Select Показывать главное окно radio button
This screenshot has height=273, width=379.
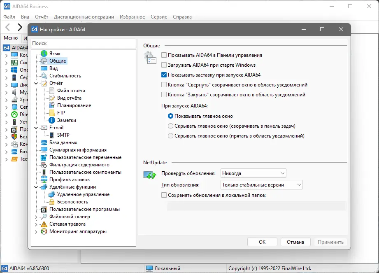tap(171, 116)
